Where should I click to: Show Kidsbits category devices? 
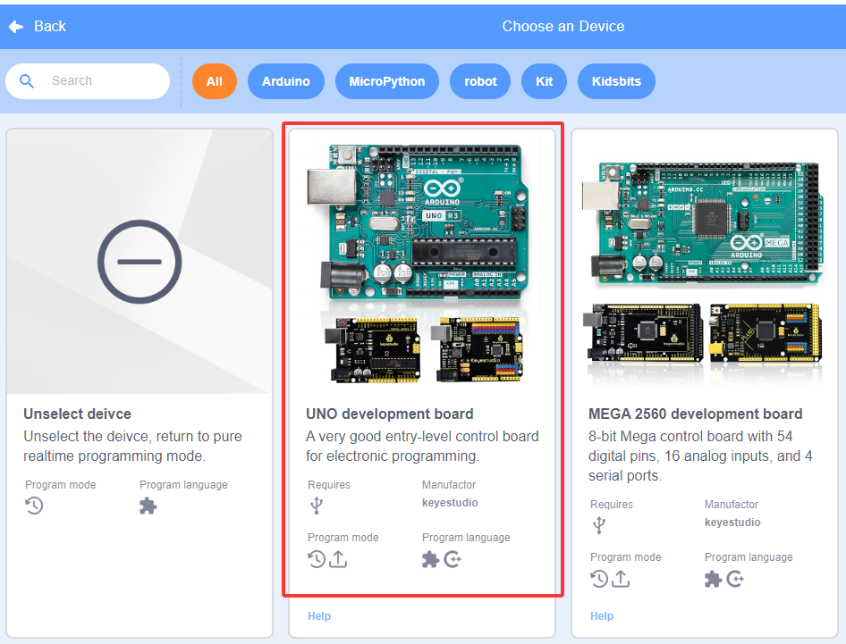(x=616, y=81)
